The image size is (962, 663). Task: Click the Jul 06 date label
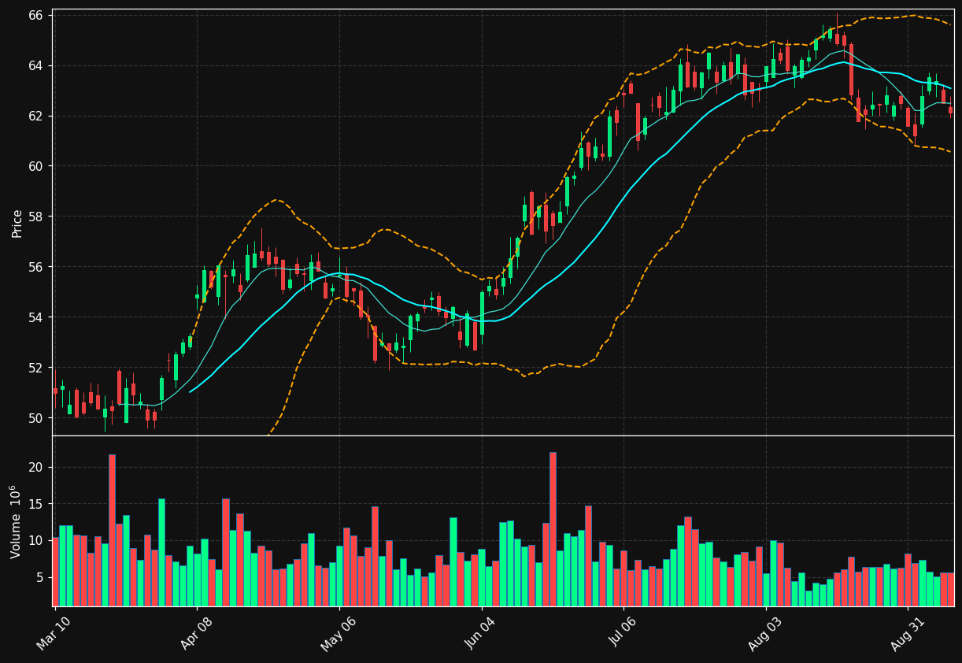pos(623,633)
